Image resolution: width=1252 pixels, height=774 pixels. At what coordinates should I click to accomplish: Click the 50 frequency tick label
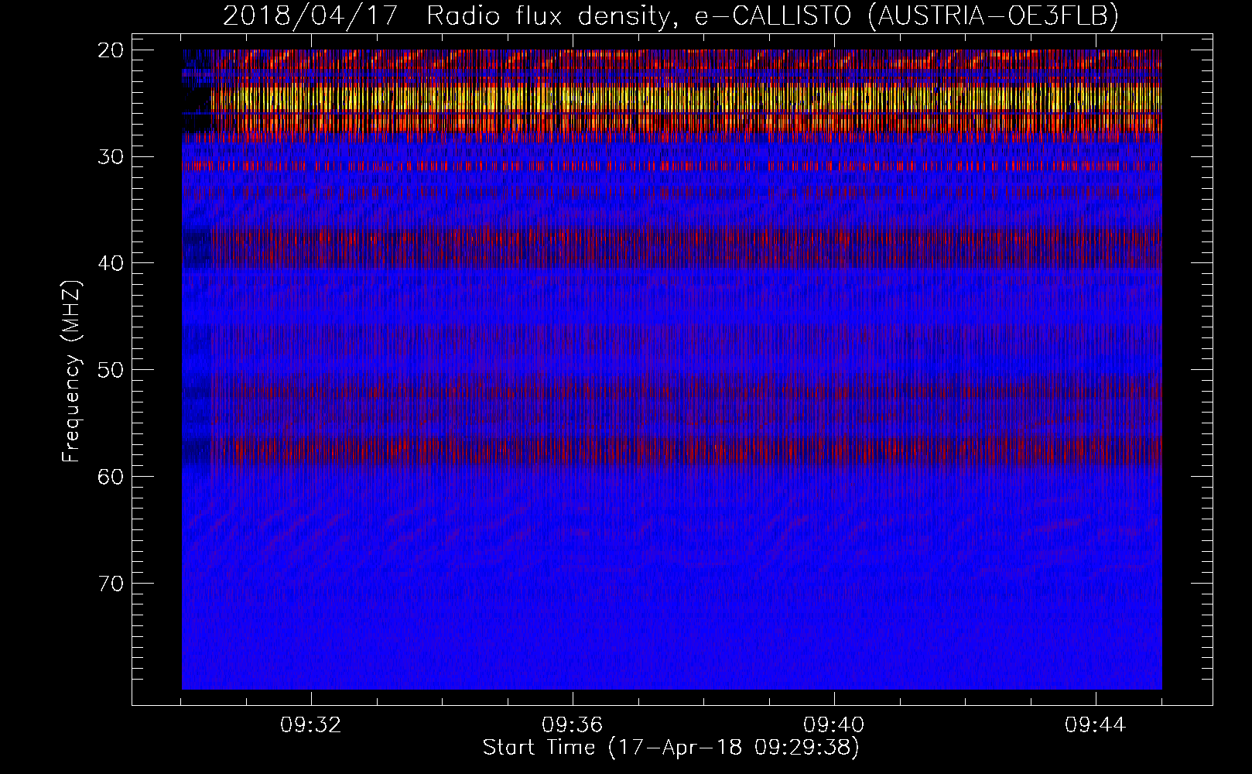pyautogui.click(x=111, y=370)
